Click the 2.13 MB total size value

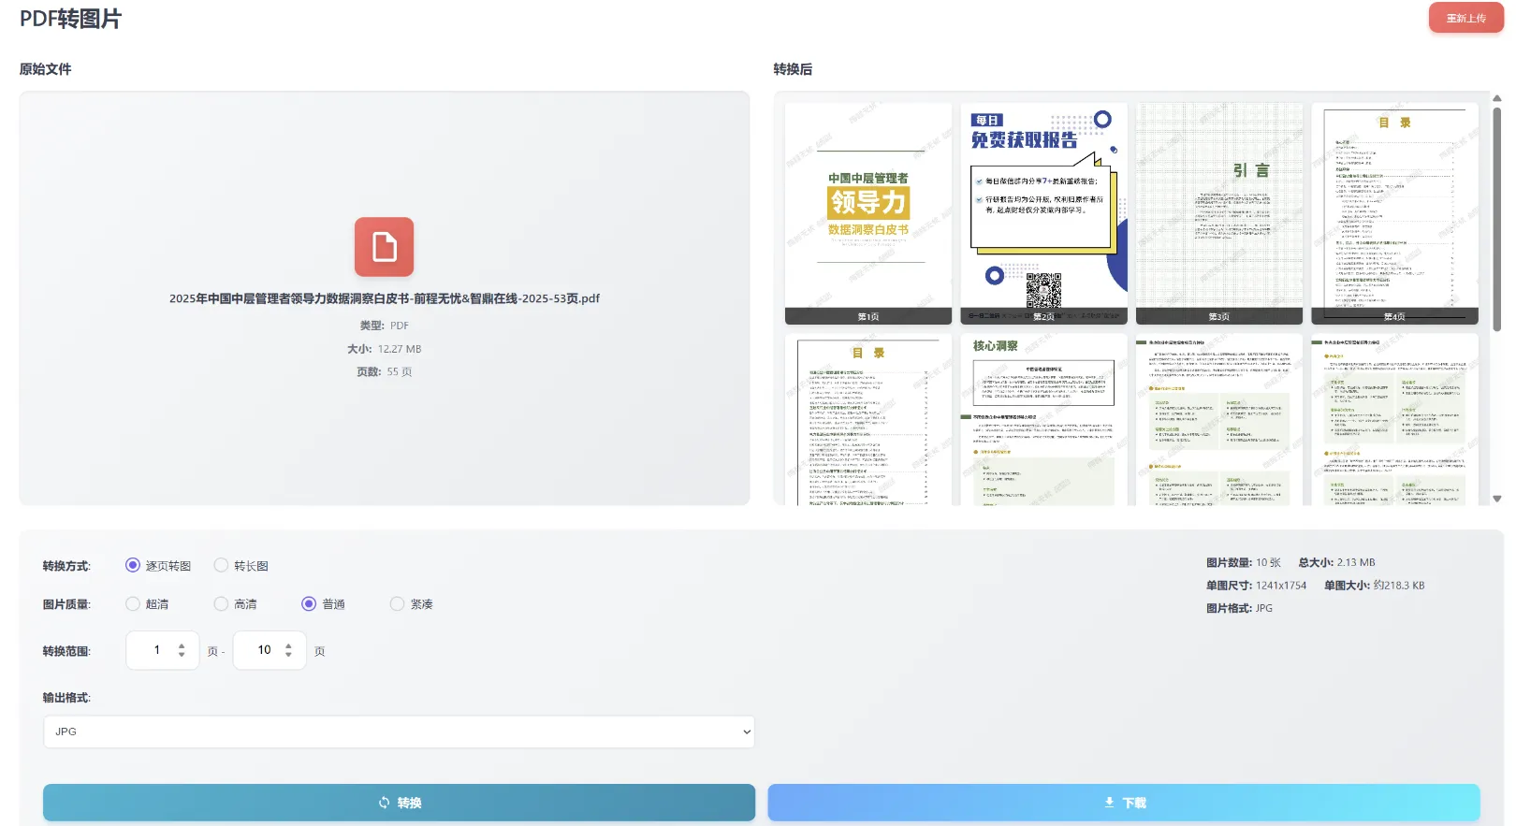pyautogui.click(x=1356, y=562)
